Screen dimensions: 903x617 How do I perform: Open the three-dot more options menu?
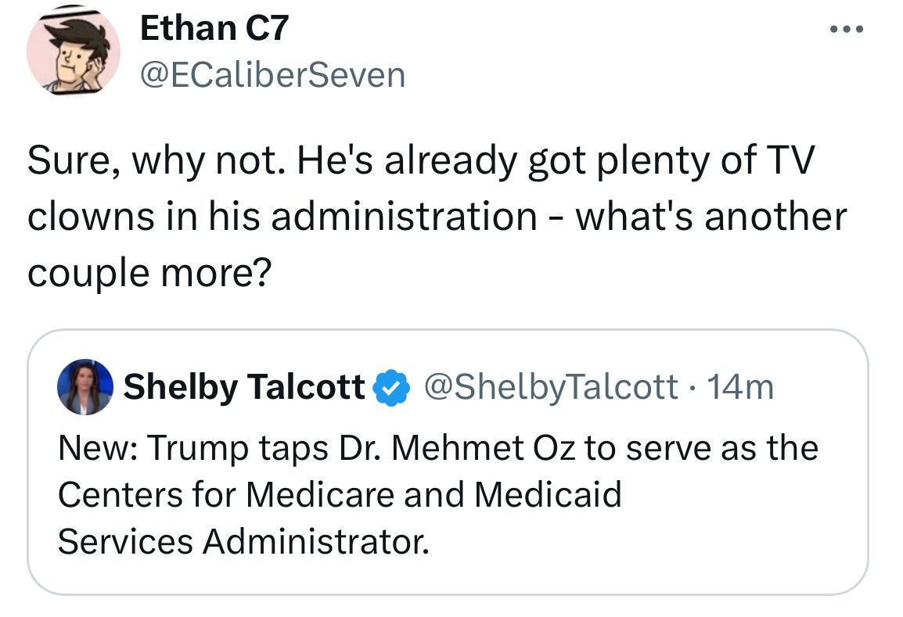pyautogui.click(x=847, y=29)
